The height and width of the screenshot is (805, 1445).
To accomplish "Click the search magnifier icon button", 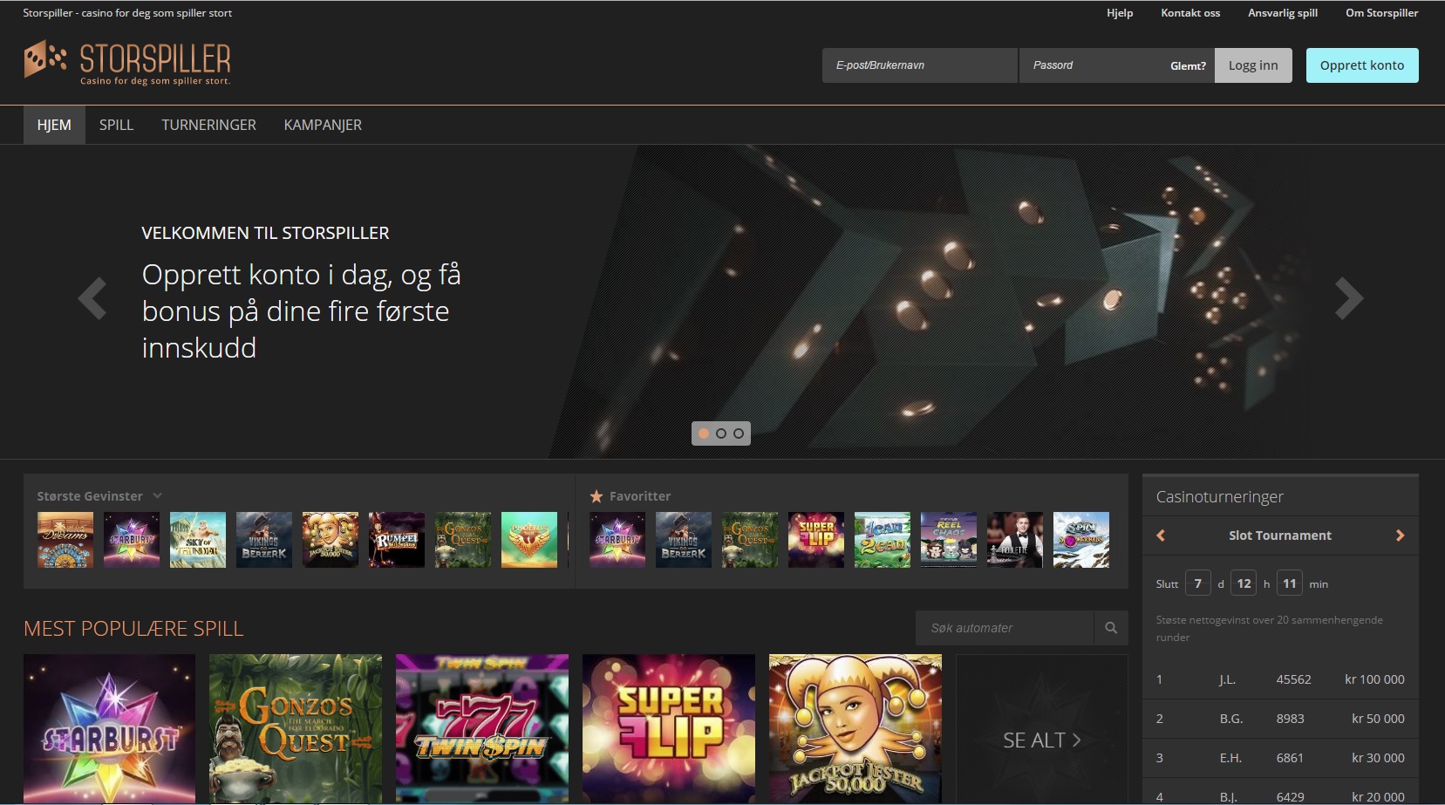I will coord(1110,628).
